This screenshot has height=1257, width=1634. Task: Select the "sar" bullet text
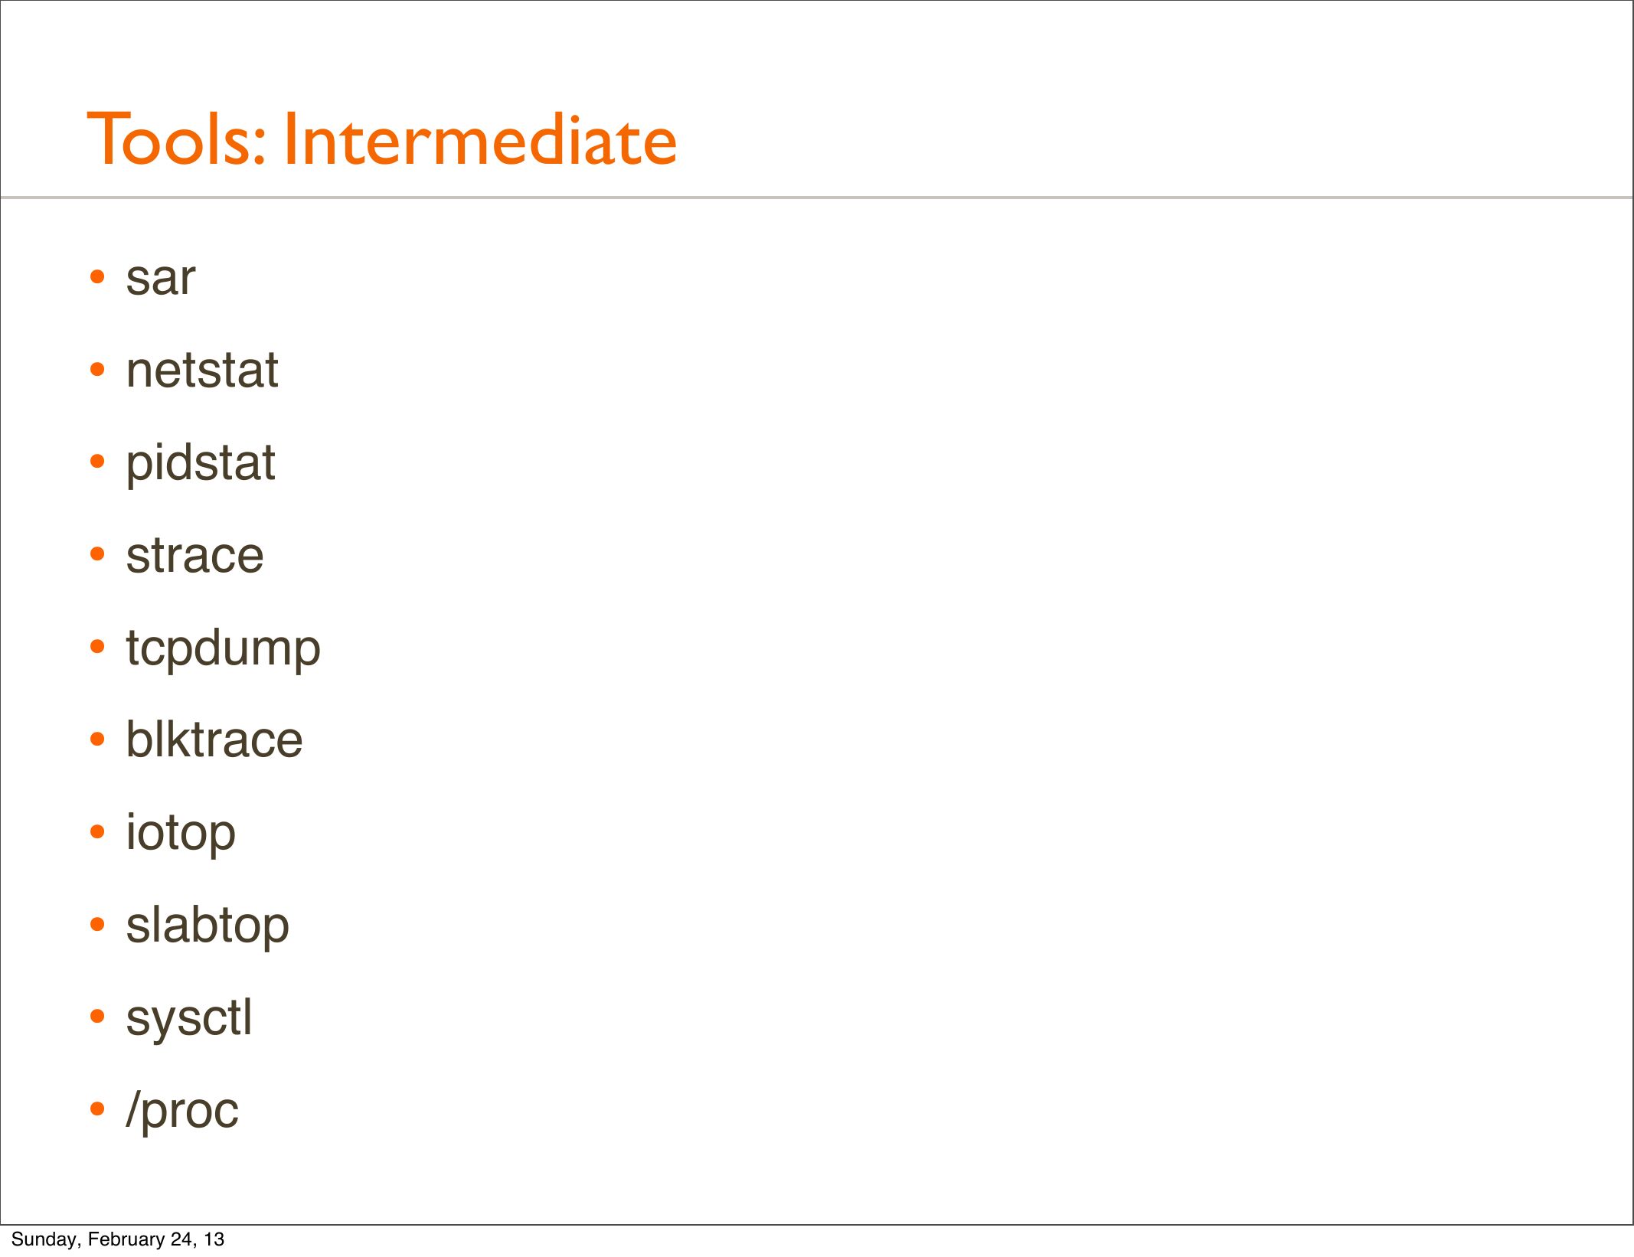[x=160, y=278]
